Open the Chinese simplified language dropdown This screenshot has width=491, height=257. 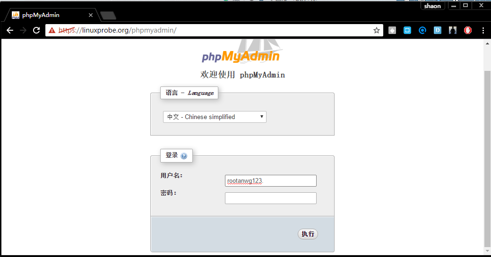coord(215,117)
